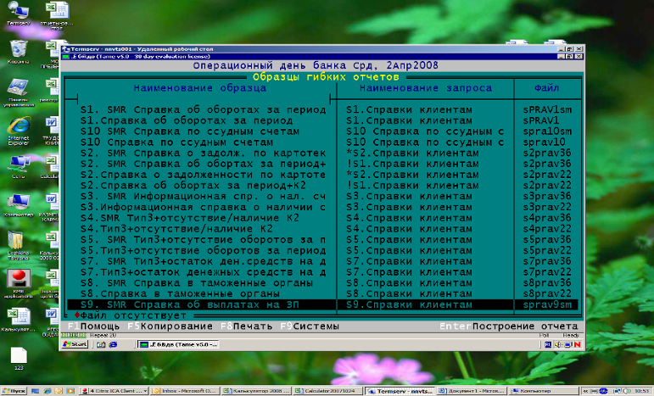The height and width of the screenshot is (396, 654).
Task: Open the Корзина recycle bin icon
Action: click(x=19, y=52)
